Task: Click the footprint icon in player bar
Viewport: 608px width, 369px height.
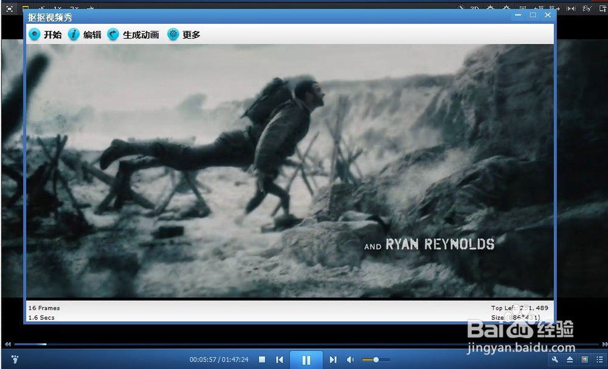Action: point(15,359)
